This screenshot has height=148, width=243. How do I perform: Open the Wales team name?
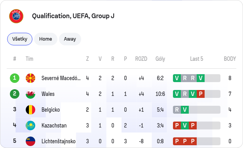(x=48, y=94)
